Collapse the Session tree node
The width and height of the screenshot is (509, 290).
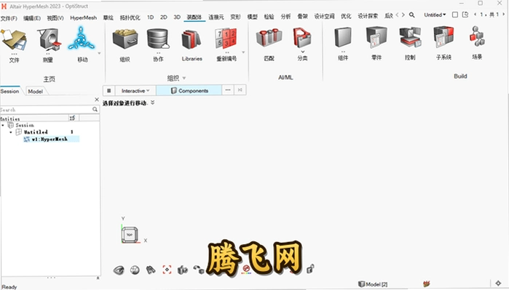pyautogui.click(x=3, y=125)
